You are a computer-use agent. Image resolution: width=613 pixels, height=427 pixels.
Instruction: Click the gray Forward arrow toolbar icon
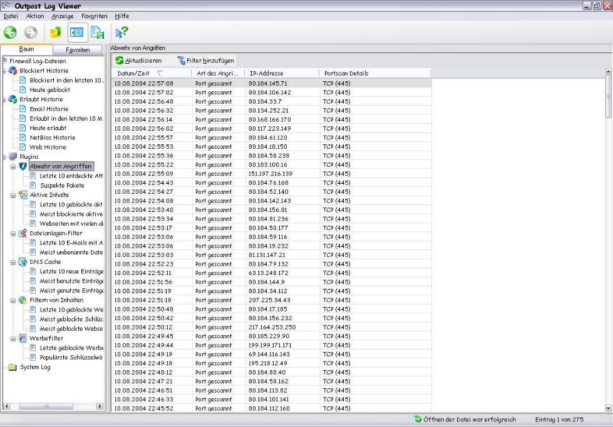tap(31, 33)
